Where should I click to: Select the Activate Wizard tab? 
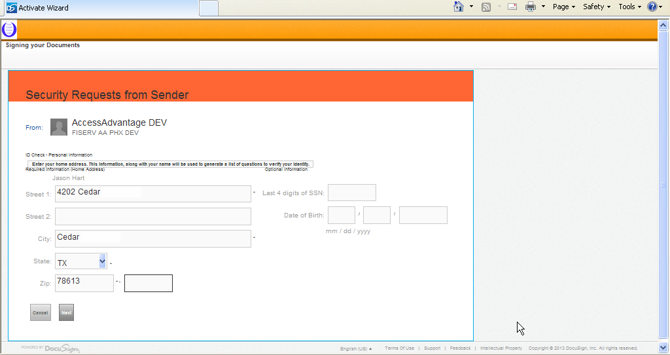(100, 8)
